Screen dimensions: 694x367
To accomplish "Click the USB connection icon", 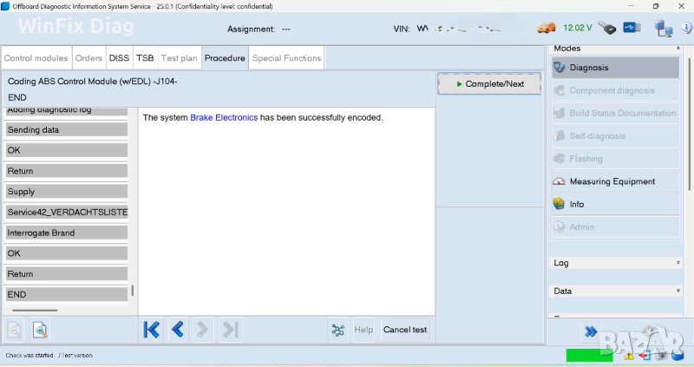I will [632, 29].
